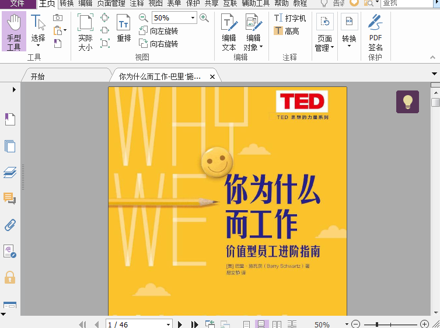Open the Page Thumbnails panel in sidebar
This screenshot has width=440, height=328.
[x=10, y=146]
